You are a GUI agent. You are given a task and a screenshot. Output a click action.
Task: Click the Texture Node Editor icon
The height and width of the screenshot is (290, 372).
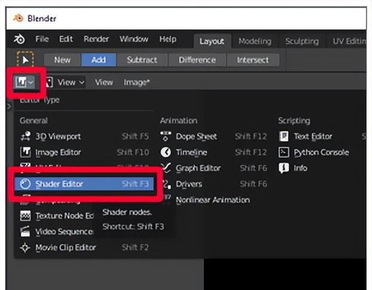[25, 216]
